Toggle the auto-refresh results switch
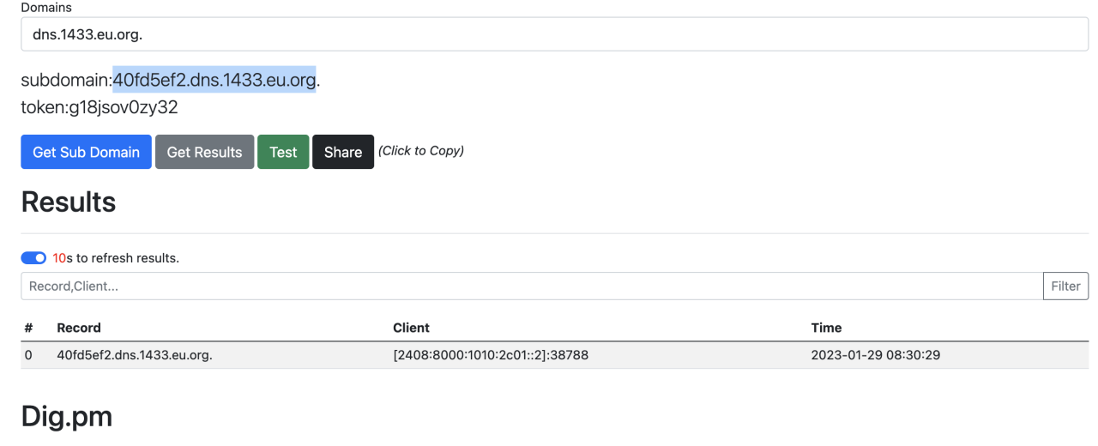Image resolution: width=1098 pixels, height=446 pixels. click(x=33, y=258)
